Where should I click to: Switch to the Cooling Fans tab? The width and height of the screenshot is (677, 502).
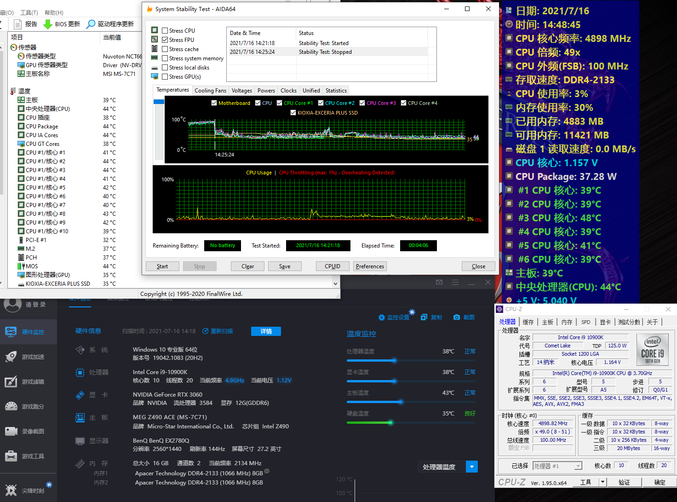point(210,91)
